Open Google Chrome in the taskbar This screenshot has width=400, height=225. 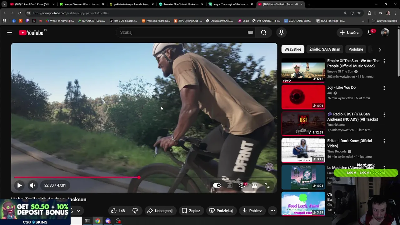point(98,221)
